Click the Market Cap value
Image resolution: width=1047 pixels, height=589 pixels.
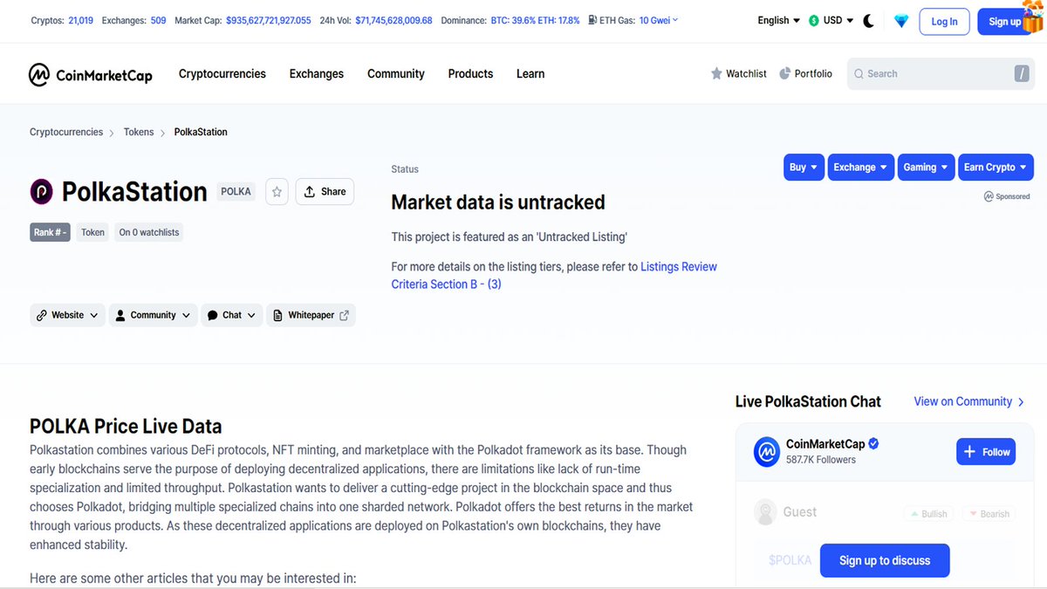(268, 20)
